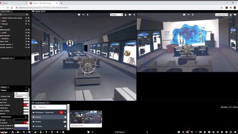Click the tag icon next to Entrance
238x134 pixels.
pyautogui.click(x=89, y=132)
